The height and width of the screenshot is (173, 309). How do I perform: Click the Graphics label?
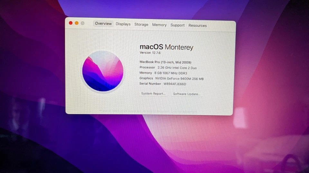click(x=146, y=78)
